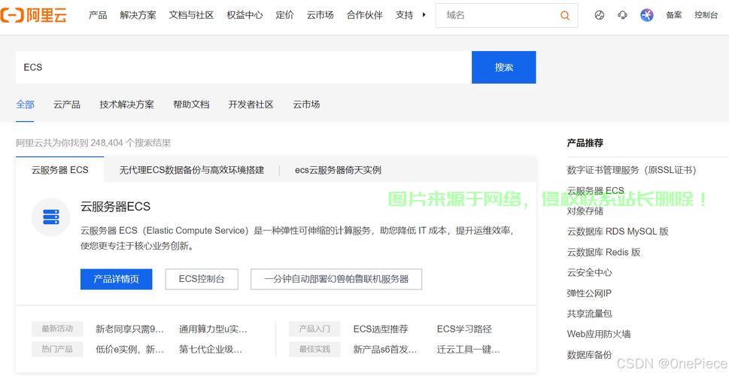
Task: Open the 第七代企业级... link
Action: click(x=211, y=349)
